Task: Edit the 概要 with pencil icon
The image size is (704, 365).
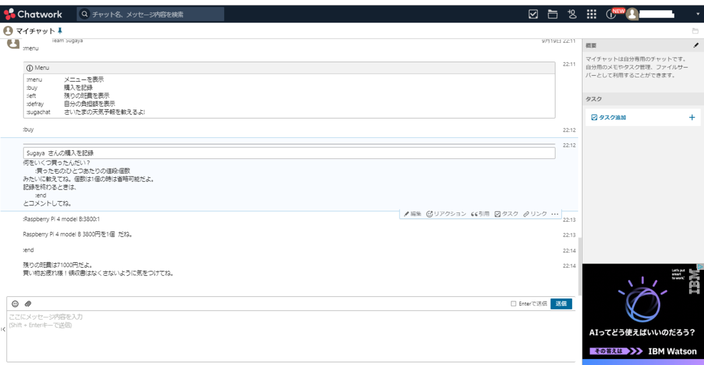Action: point(696,45)
